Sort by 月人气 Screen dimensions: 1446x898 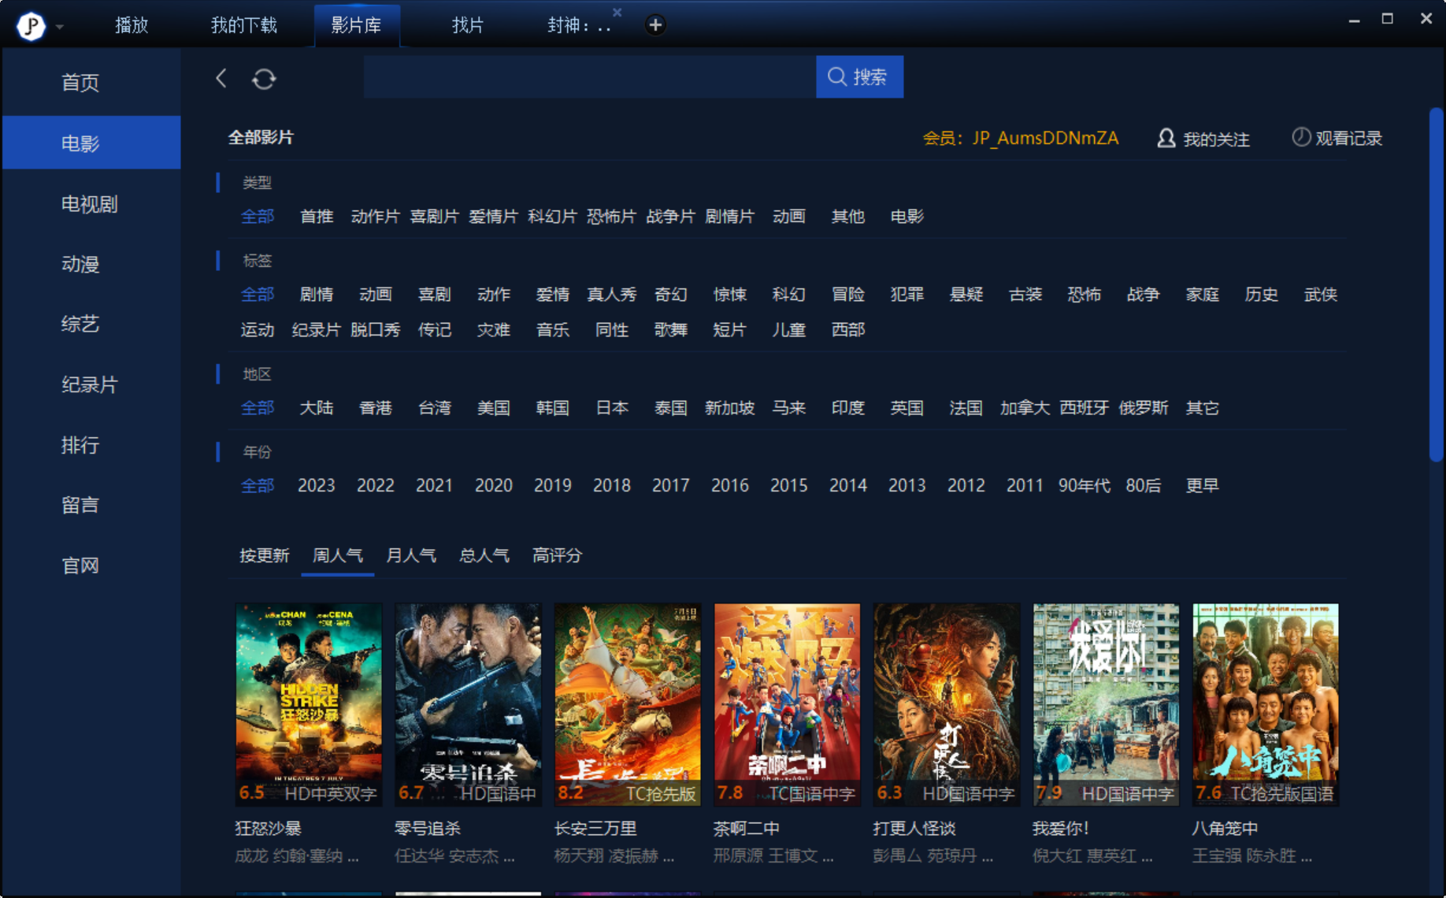[x=411, y=555]
